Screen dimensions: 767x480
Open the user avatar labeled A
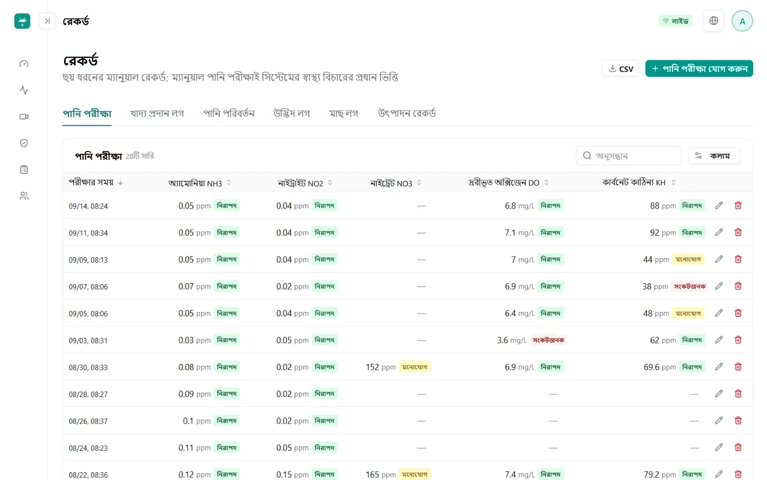742,21
